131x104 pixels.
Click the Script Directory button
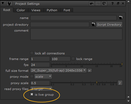coord(109,25)
